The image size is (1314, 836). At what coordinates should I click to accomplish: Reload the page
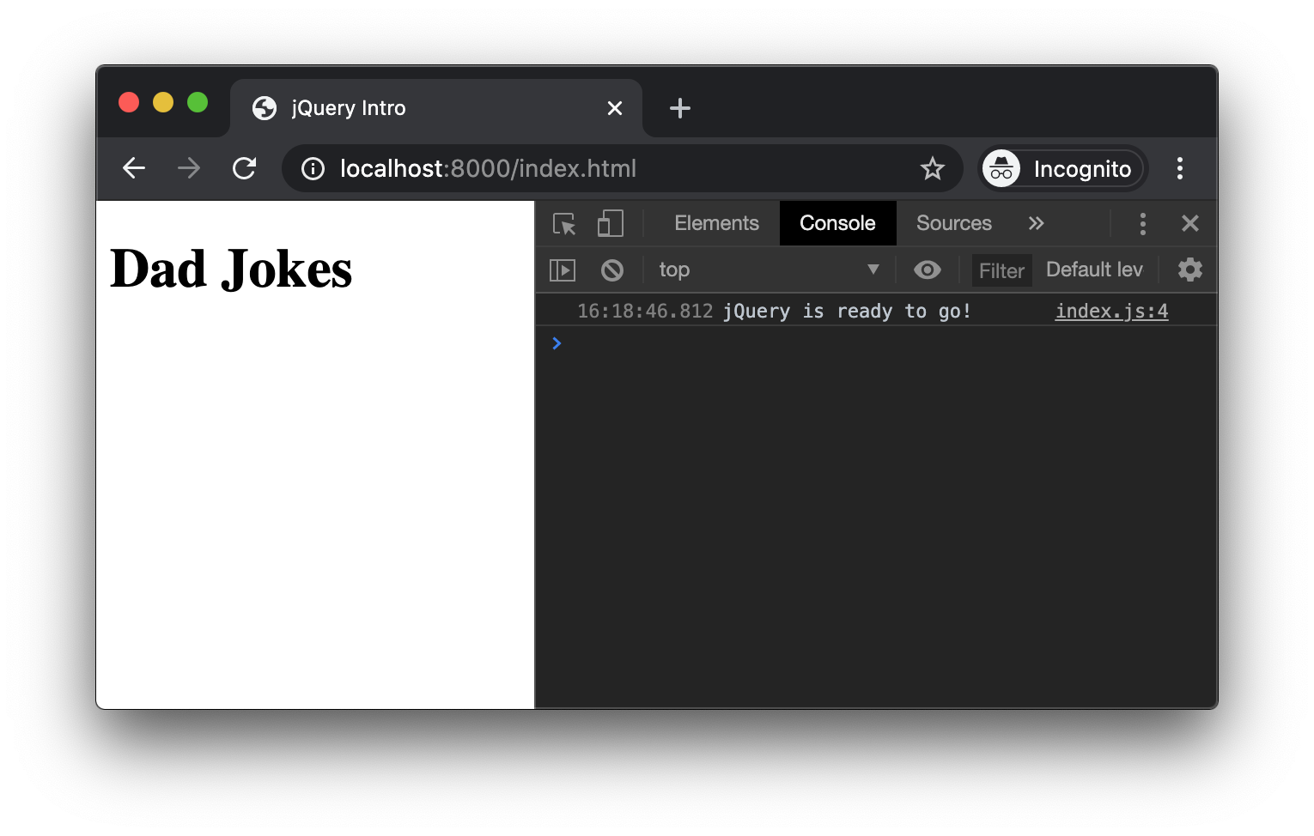click(x=245, y=168)
